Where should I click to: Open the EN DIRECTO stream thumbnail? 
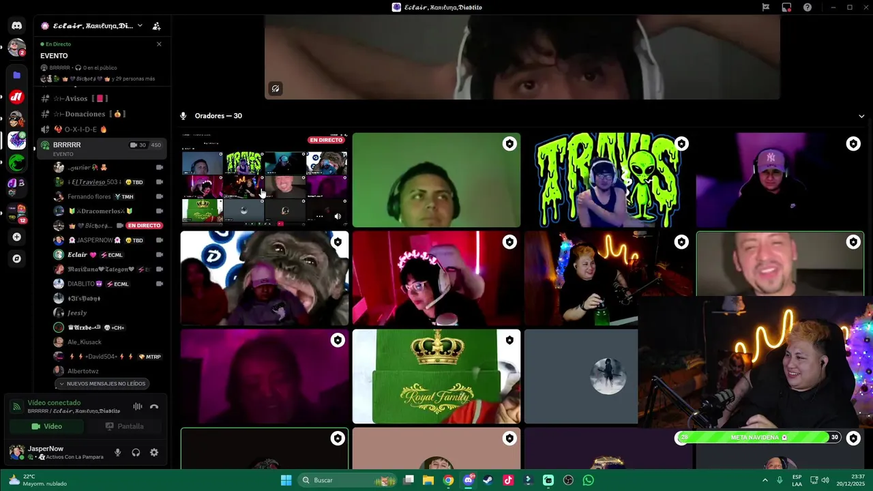265,180
